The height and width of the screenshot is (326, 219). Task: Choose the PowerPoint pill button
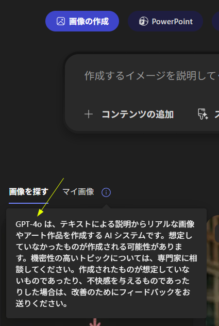coord(165,21)
